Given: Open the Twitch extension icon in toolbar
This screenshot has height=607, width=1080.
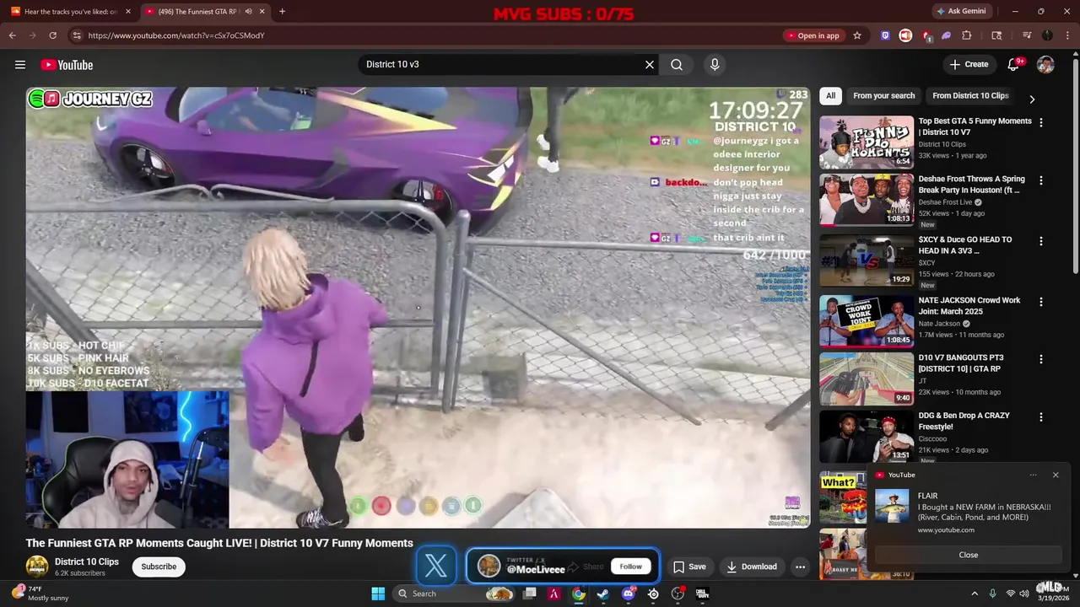Looking at the screenshot, I should tap(885, 35).
